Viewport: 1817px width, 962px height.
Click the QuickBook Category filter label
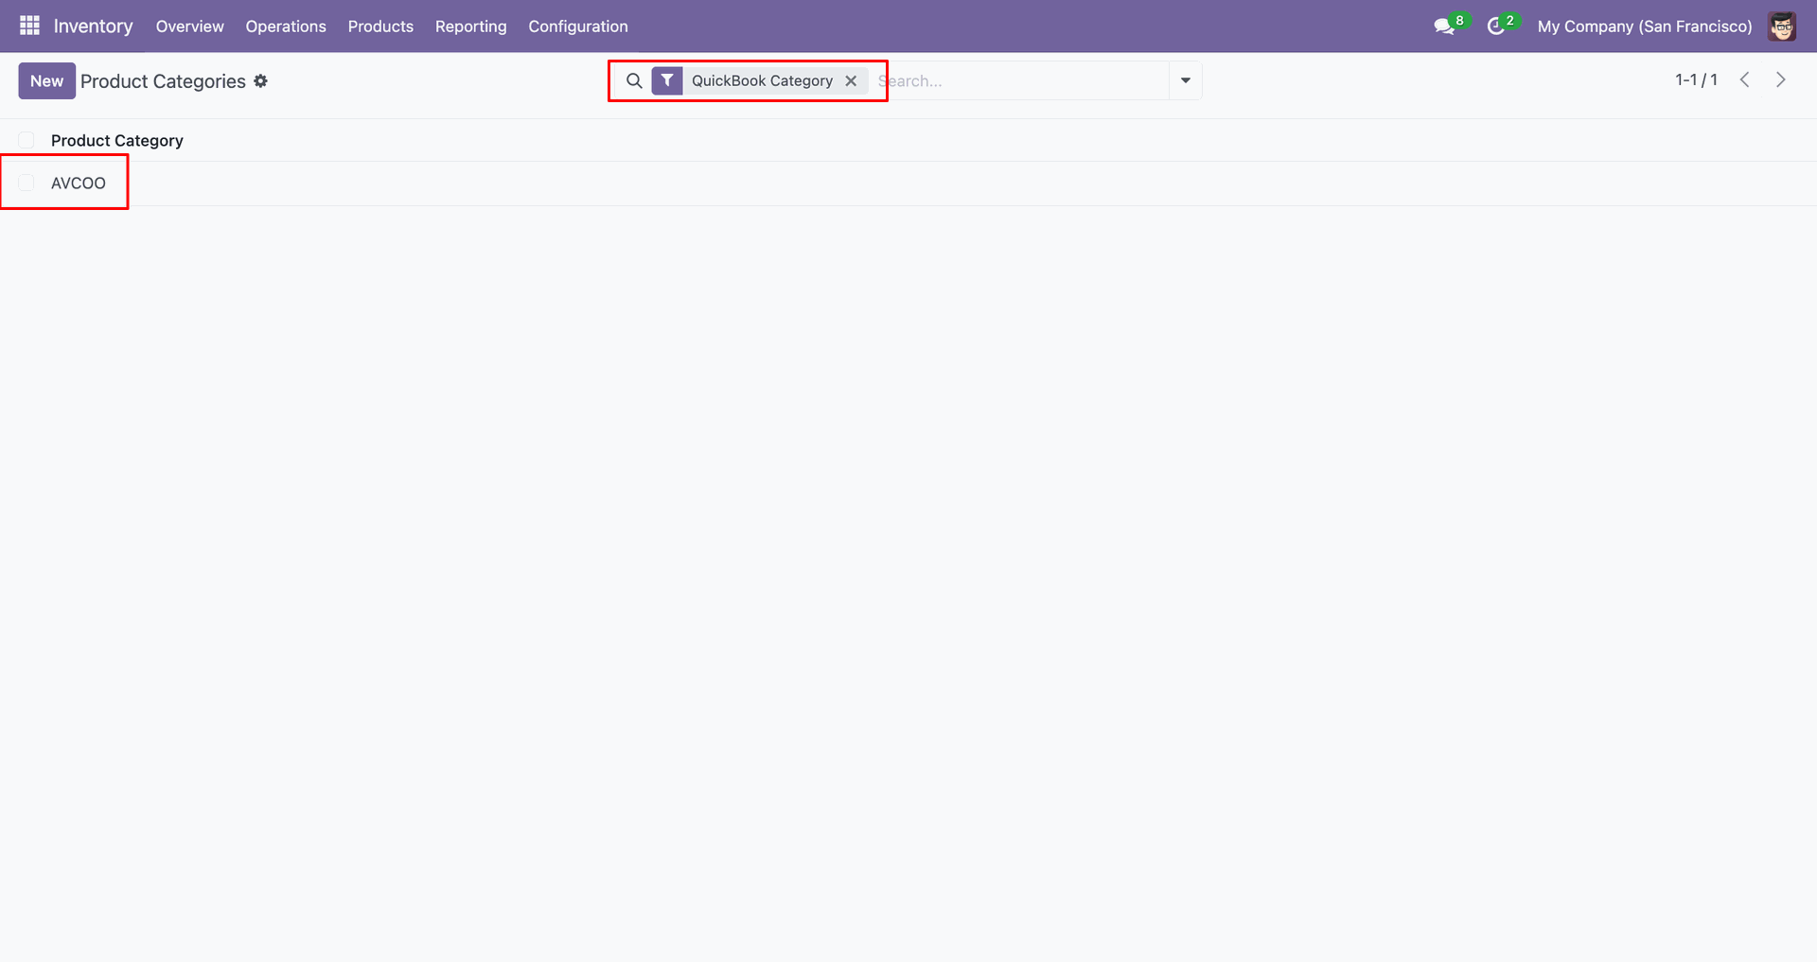[x=763, y=80]
